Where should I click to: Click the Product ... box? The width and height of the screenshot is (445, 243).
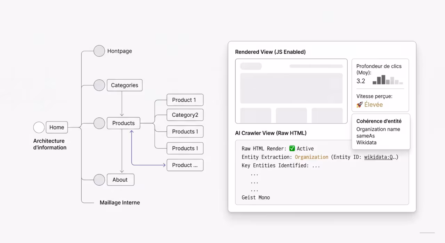click(x=185, y=165)
